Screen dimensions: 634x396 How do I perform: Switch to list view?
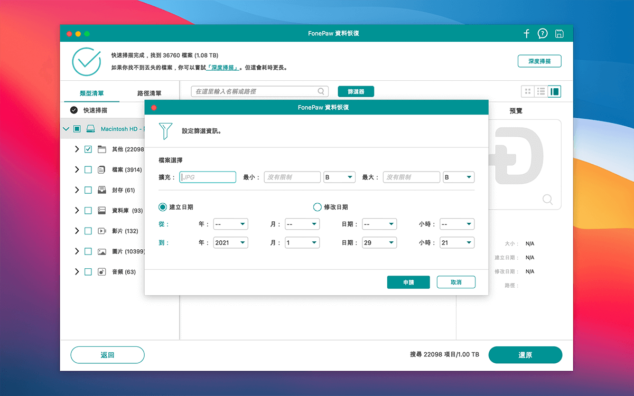pos(541,91)
